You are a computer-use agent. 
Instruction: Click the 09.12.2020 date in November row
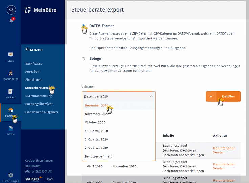click(95, 166)
